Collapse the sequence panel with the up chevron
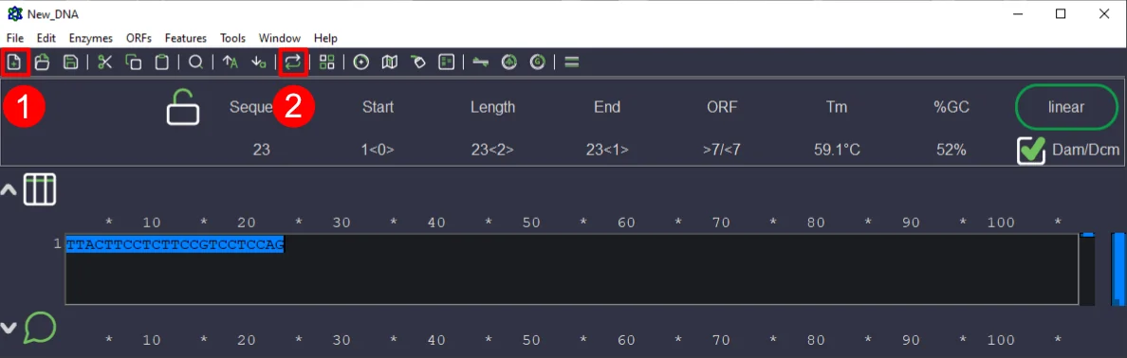This screenshot has height=358, width=1127. point(9,190)
